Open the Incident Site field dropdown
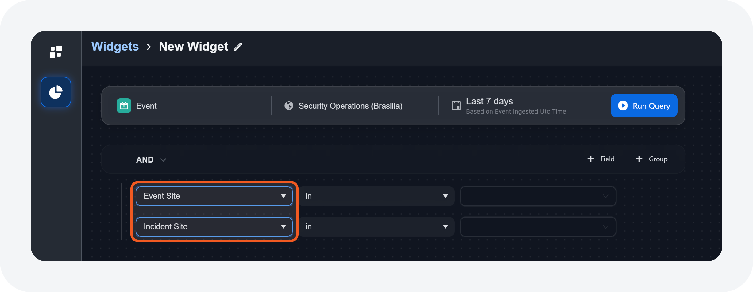The width and height of the screenshot is (753, 292). [214, 227]
